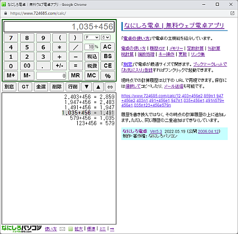This screenshot has height=234, width=238.
Task: Click the 削除 delete button
Action: 57,87
